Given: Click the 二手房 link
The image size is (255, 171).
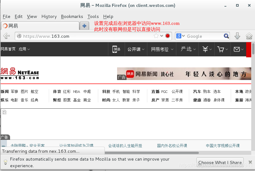Looking at the screenshot, I should (x=177, y=100).
